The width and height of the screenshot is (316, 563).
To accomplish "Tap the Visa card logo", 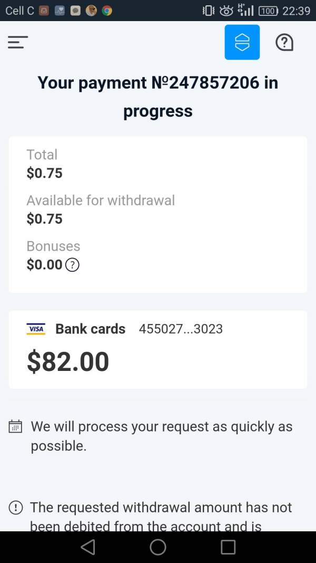I will [x=36, y=329].
